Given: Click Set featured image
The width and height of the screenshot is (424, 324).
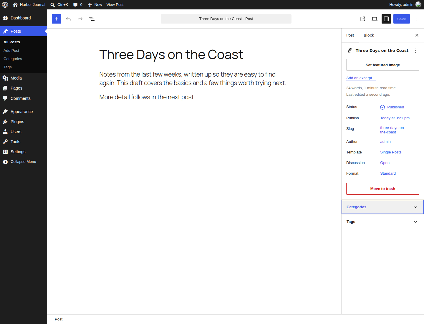Looking at the screenshot, I should 383,65.
